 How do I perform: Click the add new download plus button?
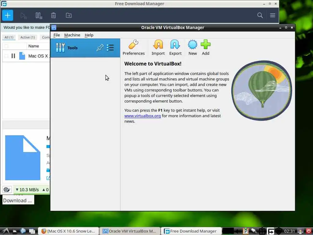coord(8,15)
